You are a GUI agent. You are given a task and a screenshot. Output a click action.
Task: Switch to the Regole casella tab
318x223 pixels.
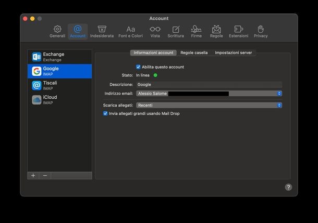[x=194, y=53]
